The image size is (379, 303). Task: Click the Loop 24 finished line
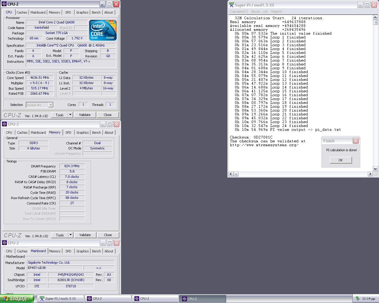click(x=271, y=126)
